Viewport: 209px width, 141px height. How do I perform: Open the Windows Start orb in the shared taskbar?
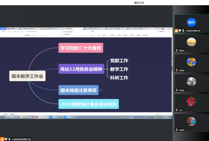click(x=2, y=117)
